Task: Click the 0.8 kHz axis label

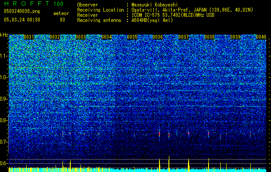Action: [x=3, y=120]
